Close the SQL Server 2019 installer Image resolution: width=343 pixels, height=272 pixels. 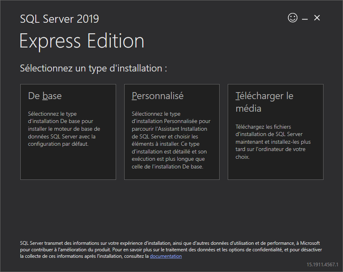point(317,18)
